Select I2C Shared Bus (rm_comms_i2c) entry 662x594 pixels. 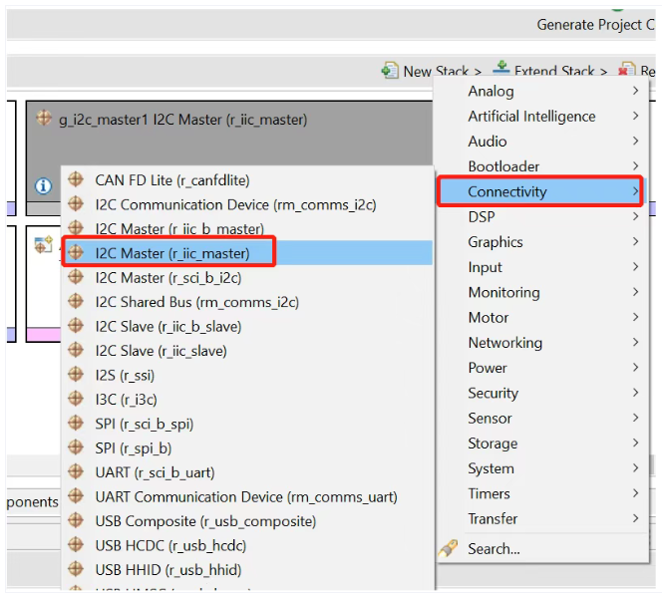247,301
